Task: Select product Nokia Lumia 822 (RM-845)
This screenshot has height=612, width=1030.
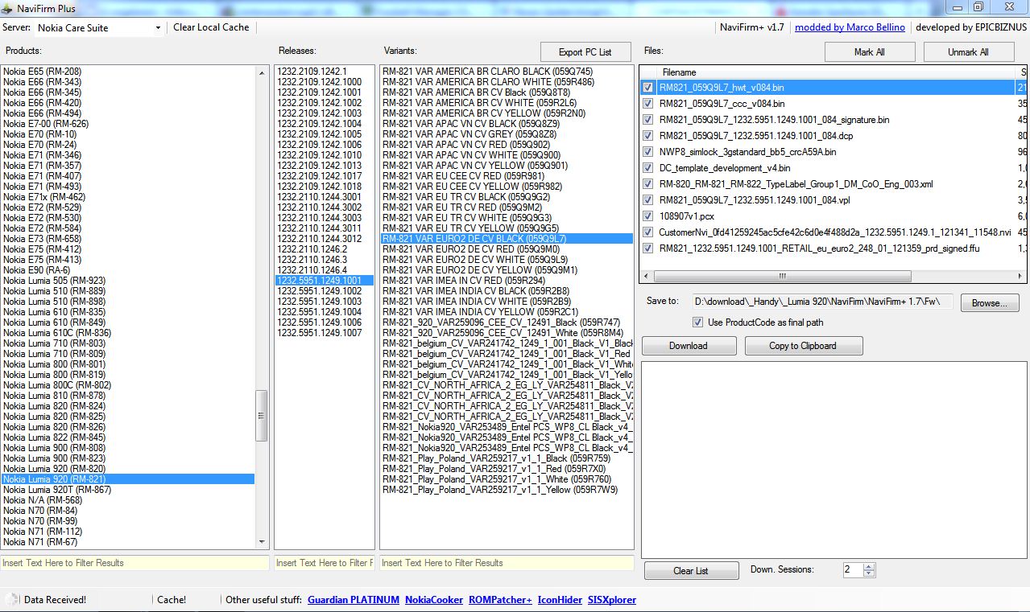Action: pyautogui.click(x=127, y=437)
